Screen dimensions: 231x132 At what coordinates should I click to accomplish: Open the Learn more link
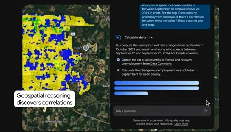[x=181, y=124]
